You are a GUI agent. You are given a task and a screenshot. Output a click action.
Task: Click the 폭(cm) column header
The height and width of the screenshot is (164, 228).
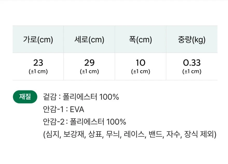pos(140,40)
